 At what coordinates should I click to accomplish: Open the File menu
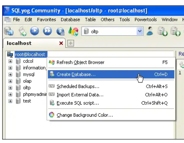click(16, 19)
